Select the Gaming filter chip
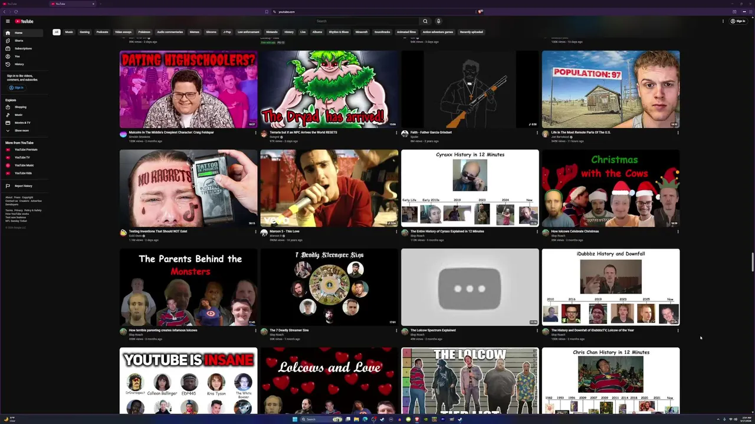The image size is (755, 424). (x=85, y=32)
